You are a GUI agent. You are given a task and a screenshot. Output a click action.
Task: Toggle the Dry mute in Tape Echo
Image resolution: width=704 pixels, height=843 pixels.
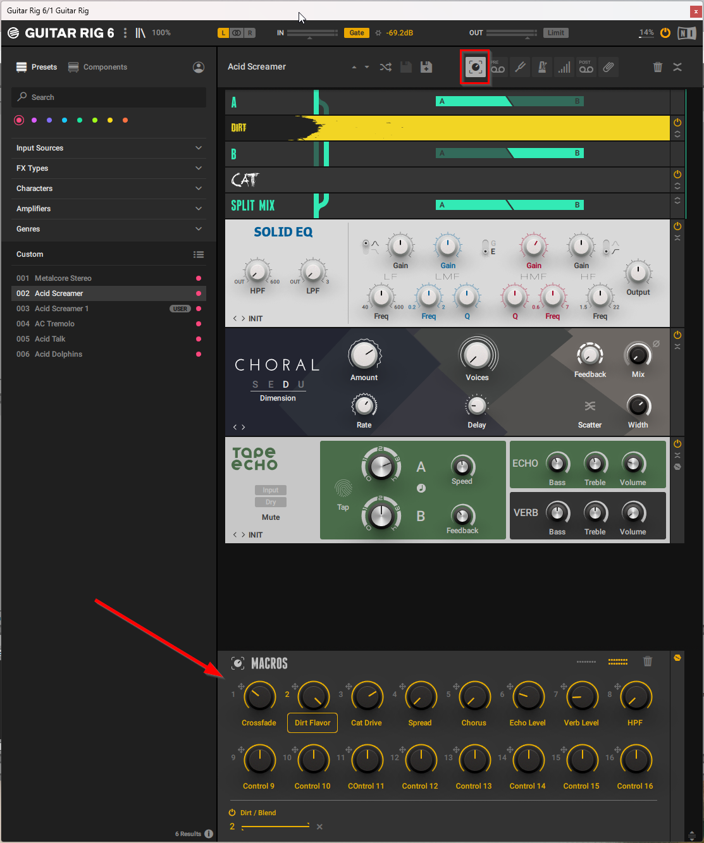[271, 502]
